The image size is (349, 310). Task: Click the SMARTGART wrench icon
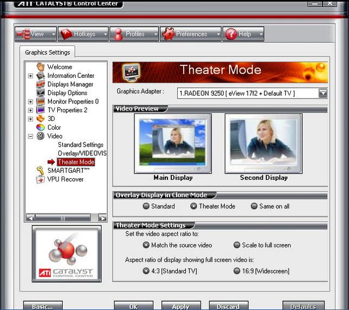pyautogui.click(x=40, y=171)
